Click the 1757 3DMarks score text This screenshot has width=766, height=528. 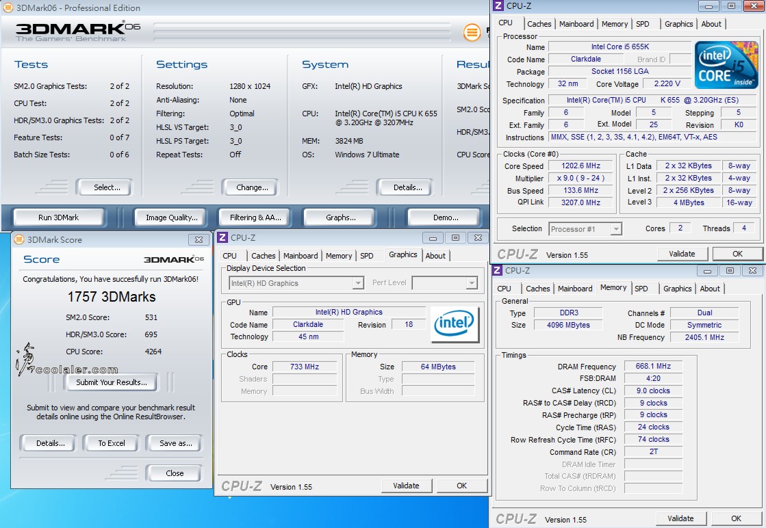point(112,297)
